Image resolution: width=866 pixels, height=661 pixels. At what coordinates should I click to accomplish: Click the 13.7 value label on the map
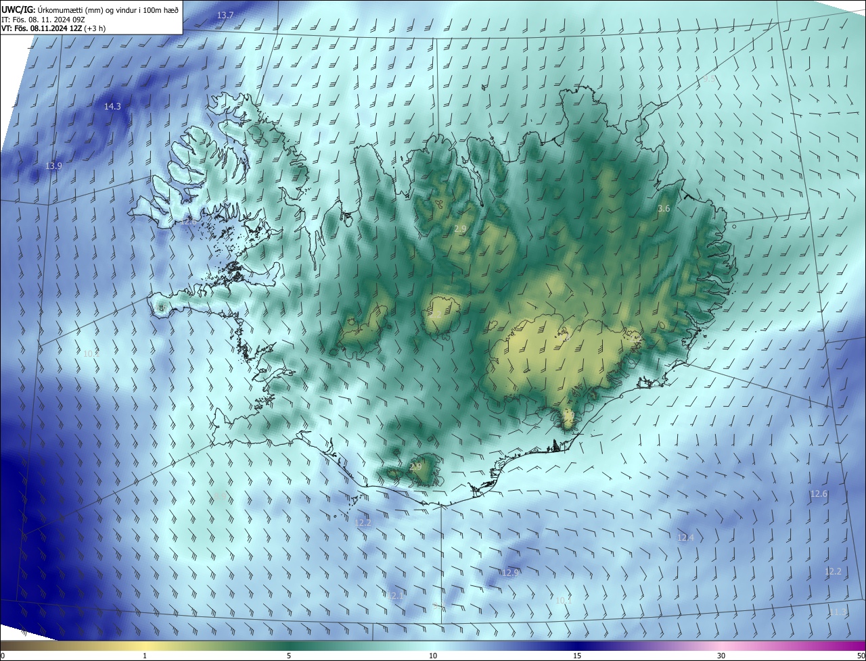pyautogui.click(x=225, y=15)
